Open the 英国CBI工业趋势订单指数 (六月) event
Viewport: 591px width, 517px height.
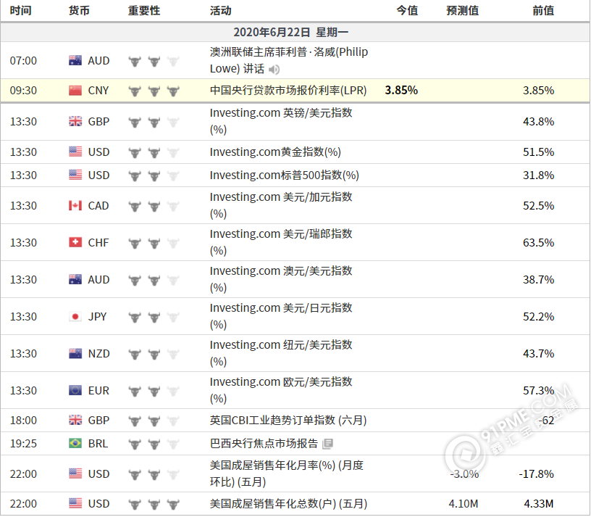coord(288,420)
